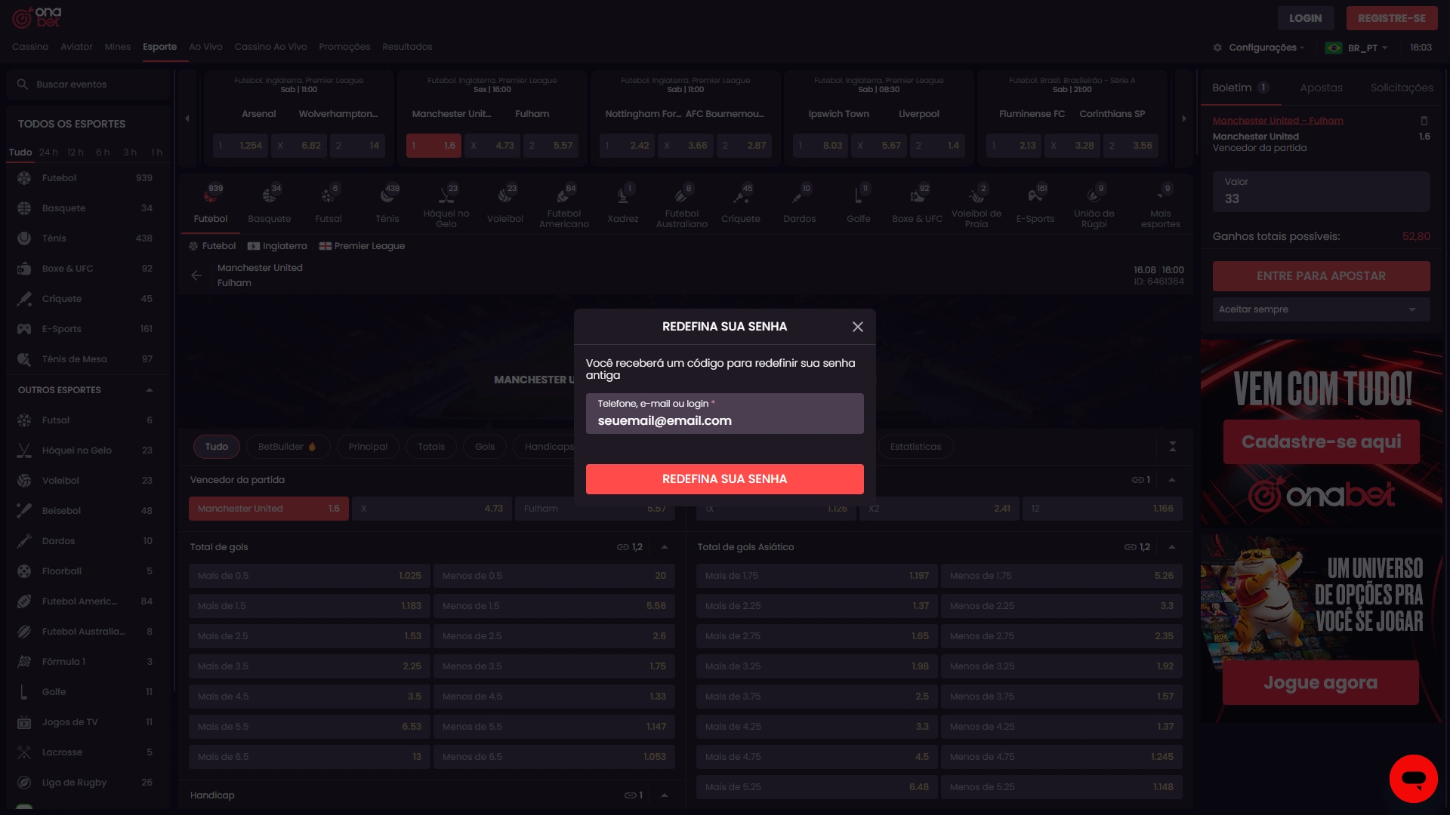Click the Registre-se button
Viewport: 1450px width, 815px height.
pyautogui.click(x=1391, y=18)
